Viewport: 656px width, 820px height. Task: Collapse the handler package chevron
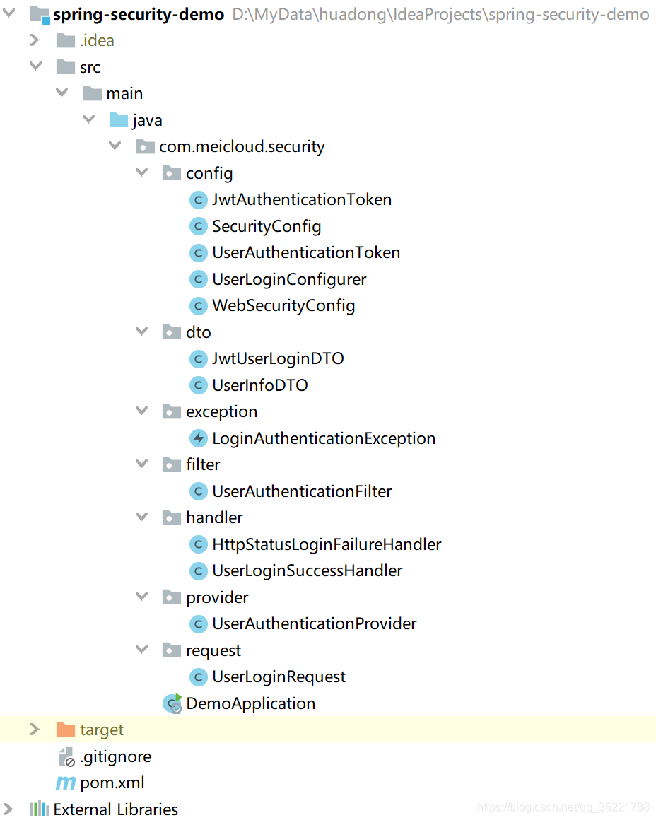tap(142, 517)
